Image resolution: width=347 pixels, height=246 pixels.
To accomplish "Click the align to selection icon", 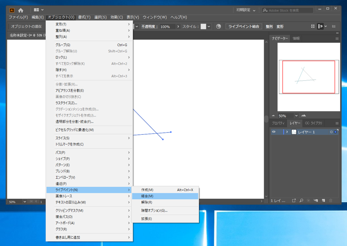I will point(320,26).
